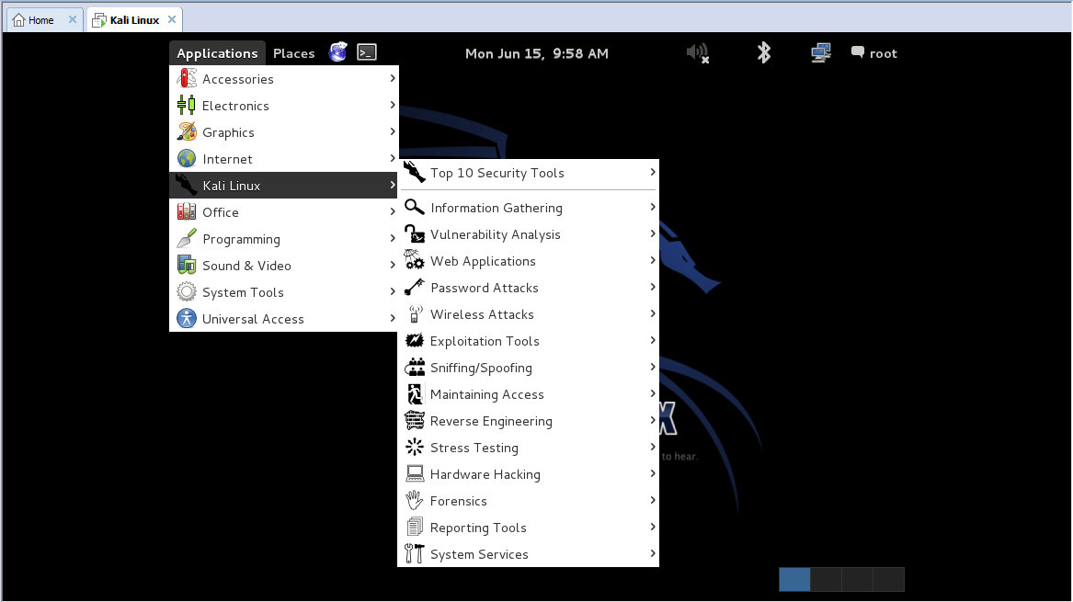Click the Programming trowel icon
Viewport: 1073px width, 602px height.
[186, 239]
